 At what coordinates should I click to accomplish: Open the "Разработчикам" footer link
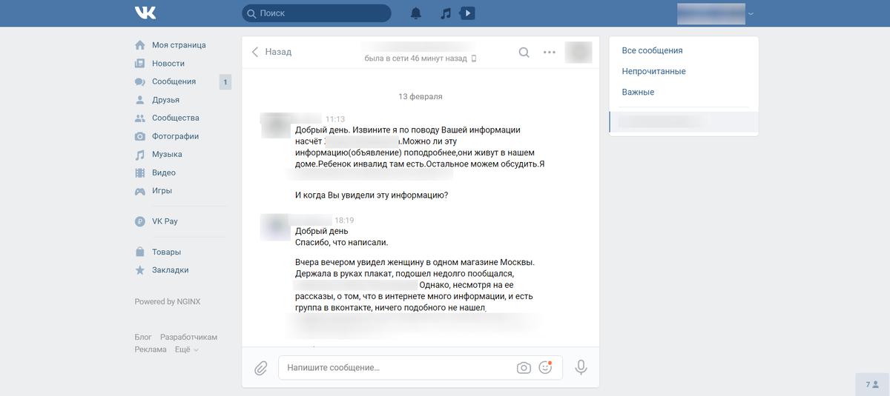tap(188, 337)
